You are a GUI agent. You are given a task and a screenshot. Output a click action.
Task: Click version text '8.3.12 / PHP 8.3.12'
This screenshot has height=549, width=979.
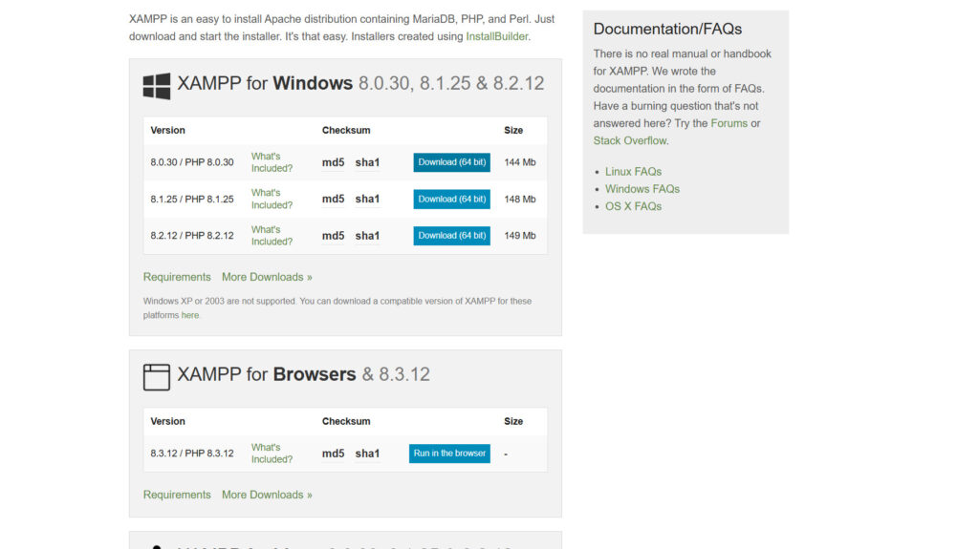191,454
